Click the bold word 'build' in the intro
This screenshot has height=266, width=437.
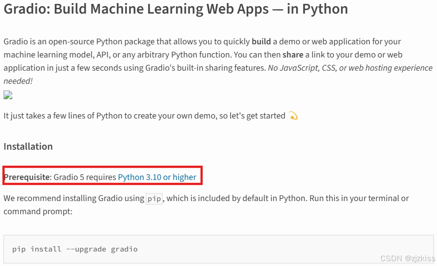pyautogui.click(x=261, y=42)
